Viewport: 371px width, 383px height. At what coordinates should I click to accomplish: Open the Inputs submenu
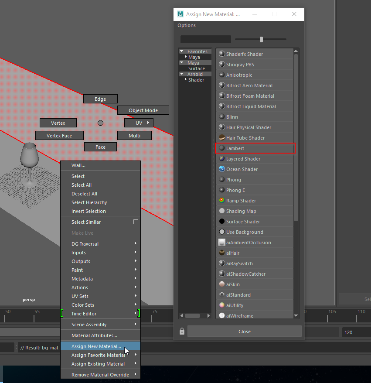point(100,253)
